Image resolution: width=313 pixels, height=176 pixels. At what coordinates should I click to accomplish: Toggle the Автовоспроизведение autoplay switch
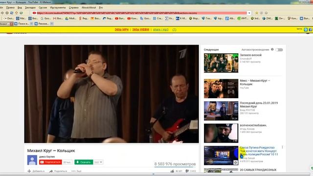tap(279, 50)
